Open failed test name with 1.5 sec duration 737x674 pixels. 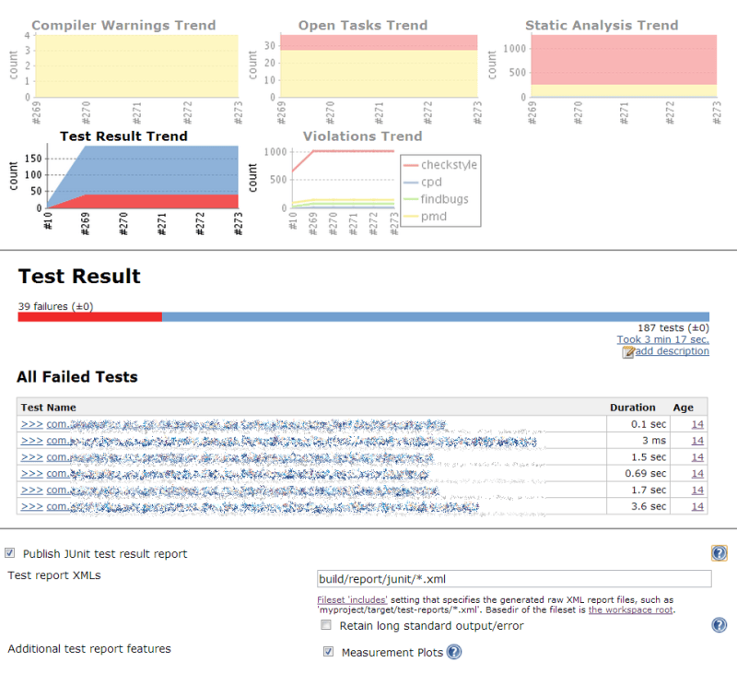[x=240, y=457]
